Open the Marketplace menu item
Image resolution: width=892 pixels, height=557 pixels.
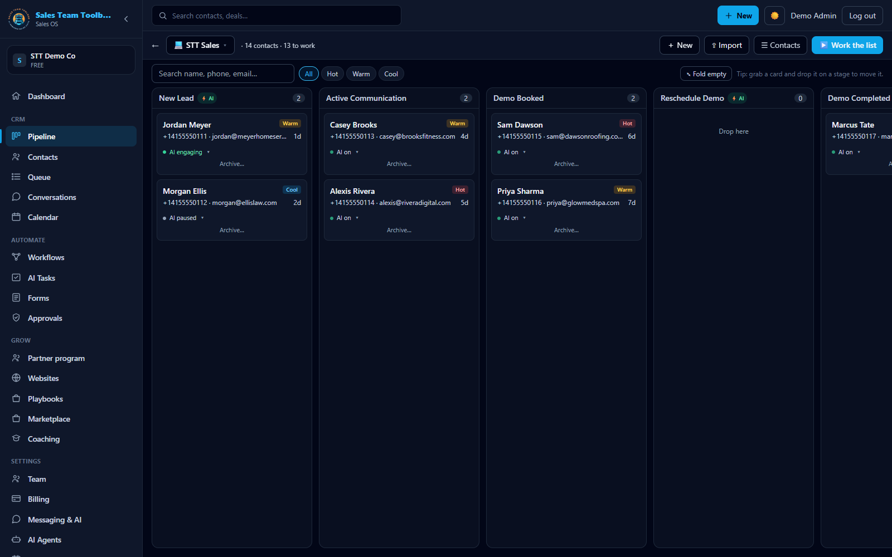click(71, 419)
